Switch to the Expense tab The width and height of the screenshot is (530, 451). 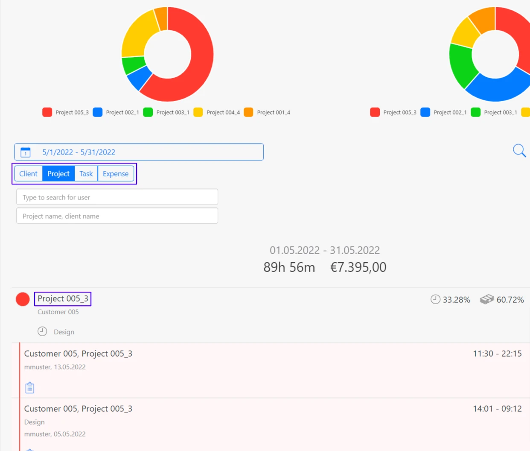point(115,173)
